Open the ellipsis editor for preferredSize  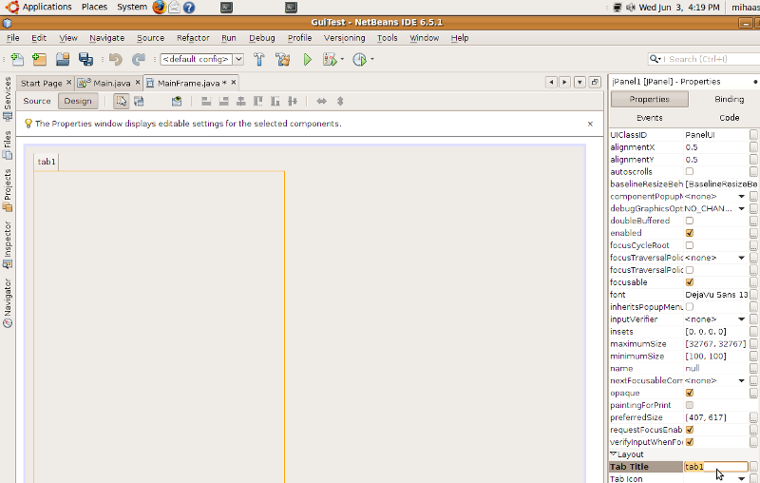[753, 417]
